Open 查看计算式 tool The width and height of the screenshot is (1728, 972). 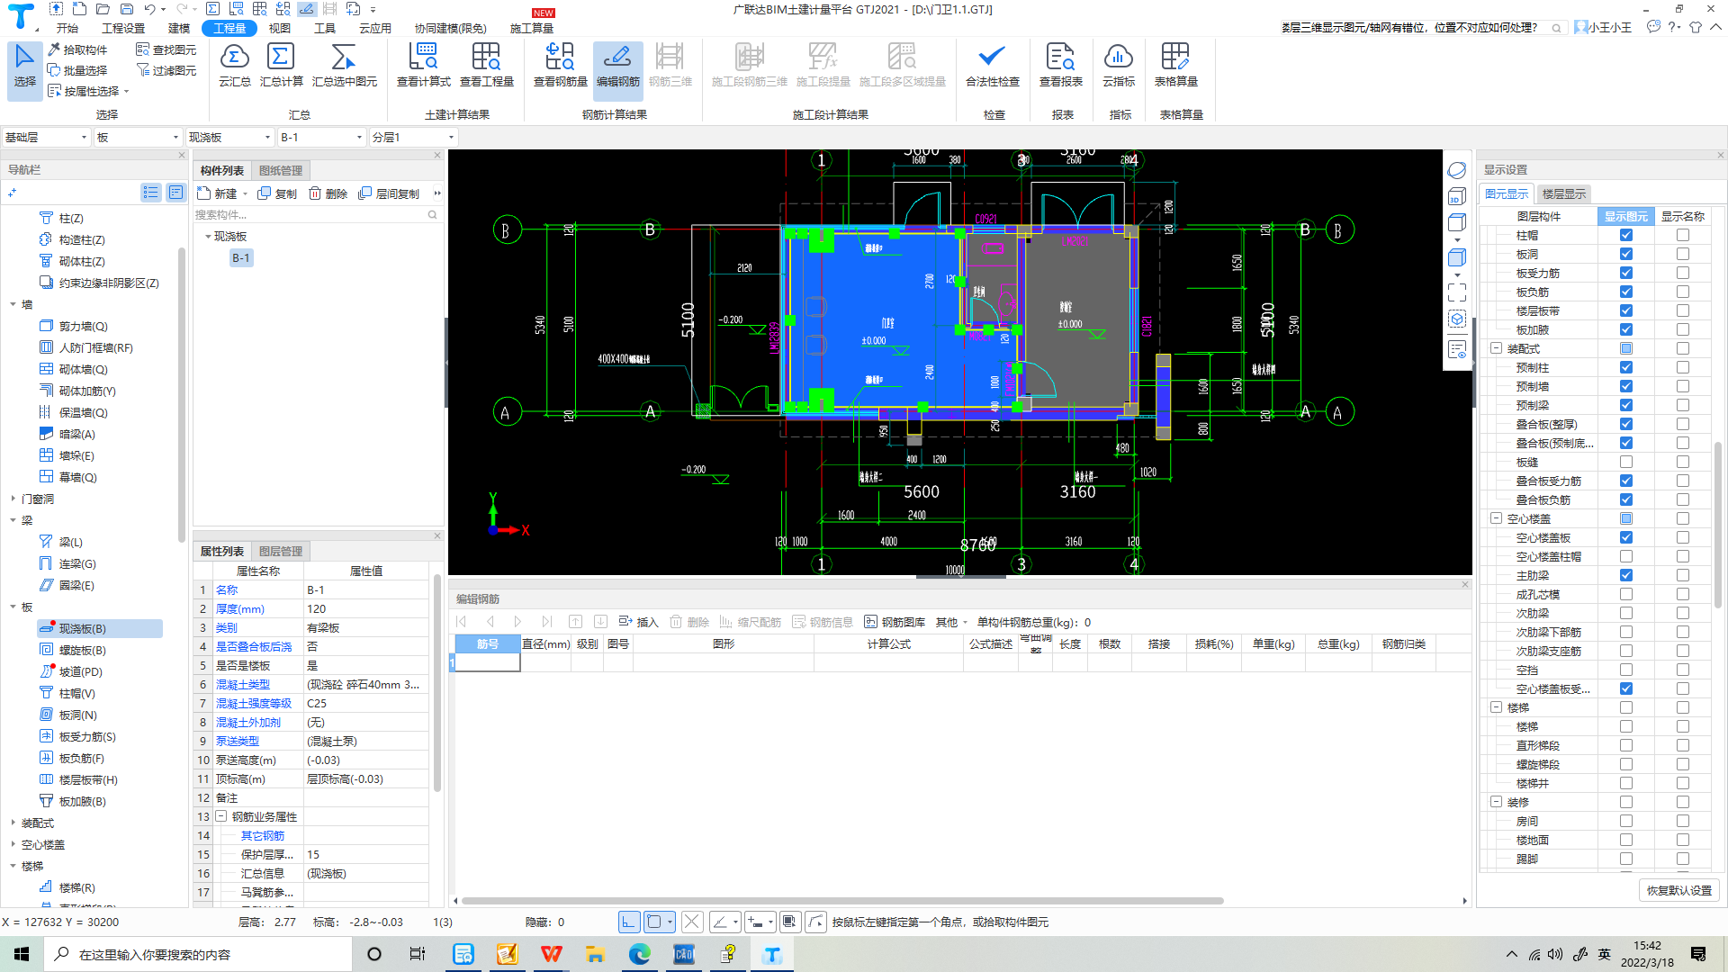coord(423,65)
